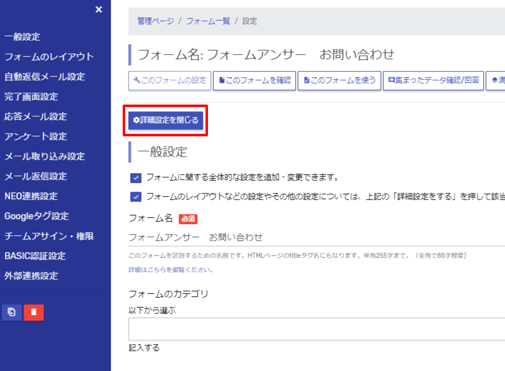Select 完了画面設定 in the sidebar

[x=31, y=96]
